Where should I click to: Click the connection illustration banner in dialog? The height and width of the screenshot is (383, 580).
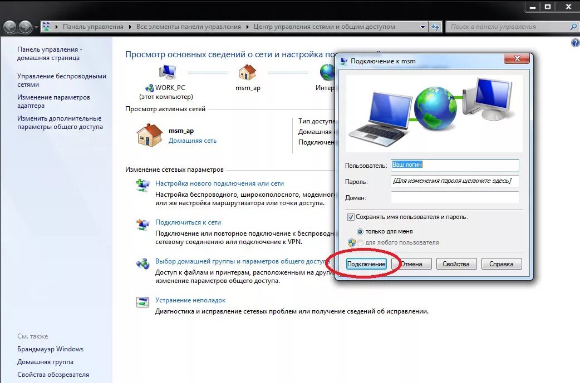434,113
